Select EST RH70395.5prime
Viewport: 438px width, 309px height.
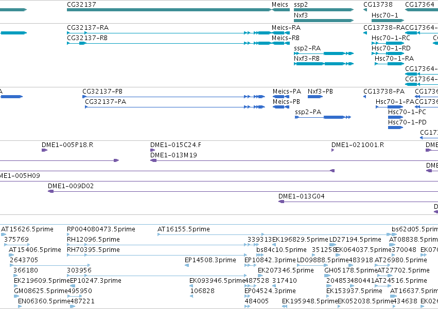157,255
